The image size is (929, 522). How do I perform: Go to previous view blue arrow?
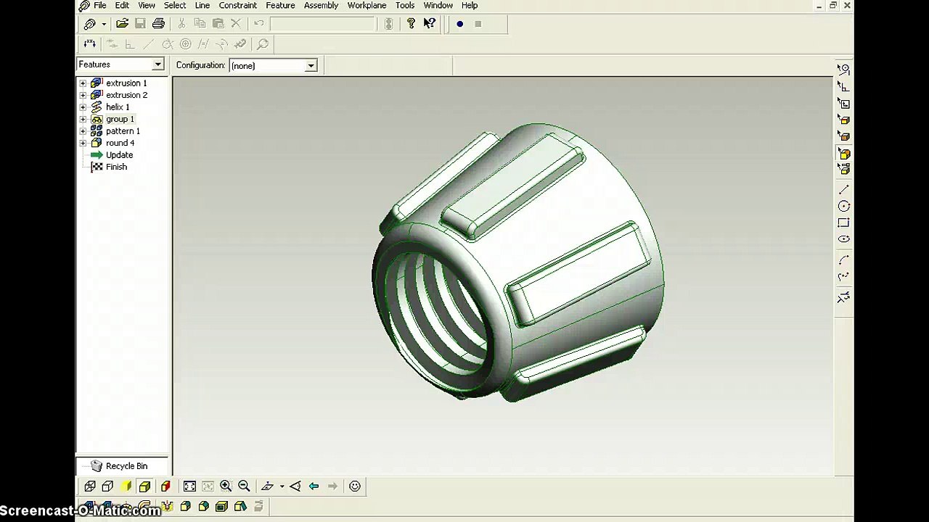[x=314, y=486]
